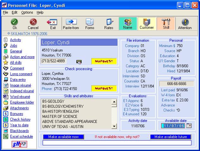Image resolution: width=200 pixels, height=151 pixels.
Task: Open the Employee folder link
Action: coord(22,102)
